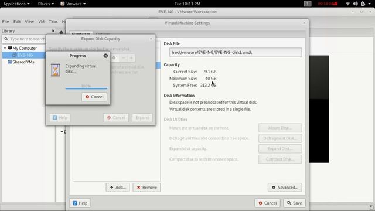Click the status icon at bottom right corner
This screenshot has height=211, width=375.
click(371, 207)
